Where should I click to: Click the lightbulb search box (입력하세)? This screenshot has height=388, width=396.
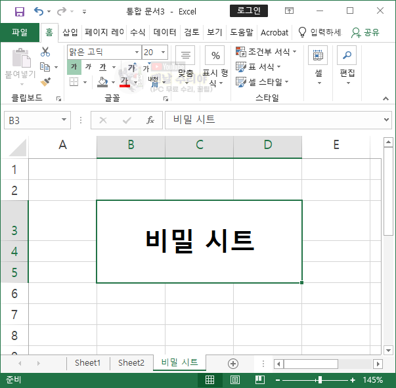(320, 32)
